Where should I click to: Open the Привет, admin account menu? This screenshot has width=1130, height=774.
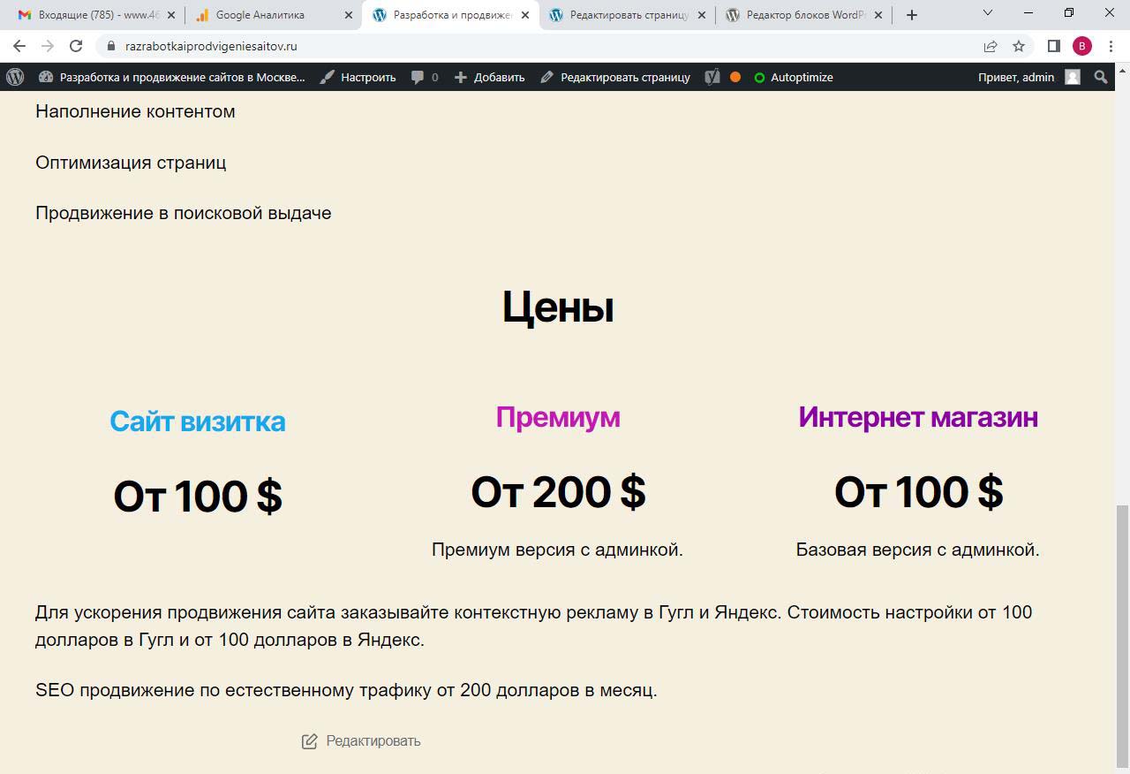point(1028,77)
